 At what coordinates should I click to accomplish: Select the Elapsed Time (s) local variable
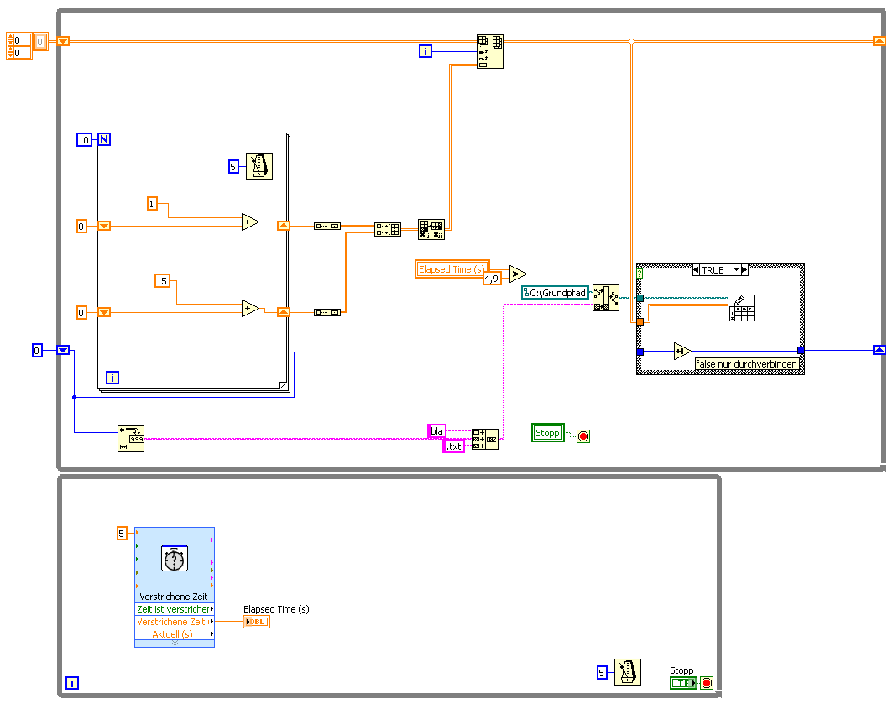(452, 269)
